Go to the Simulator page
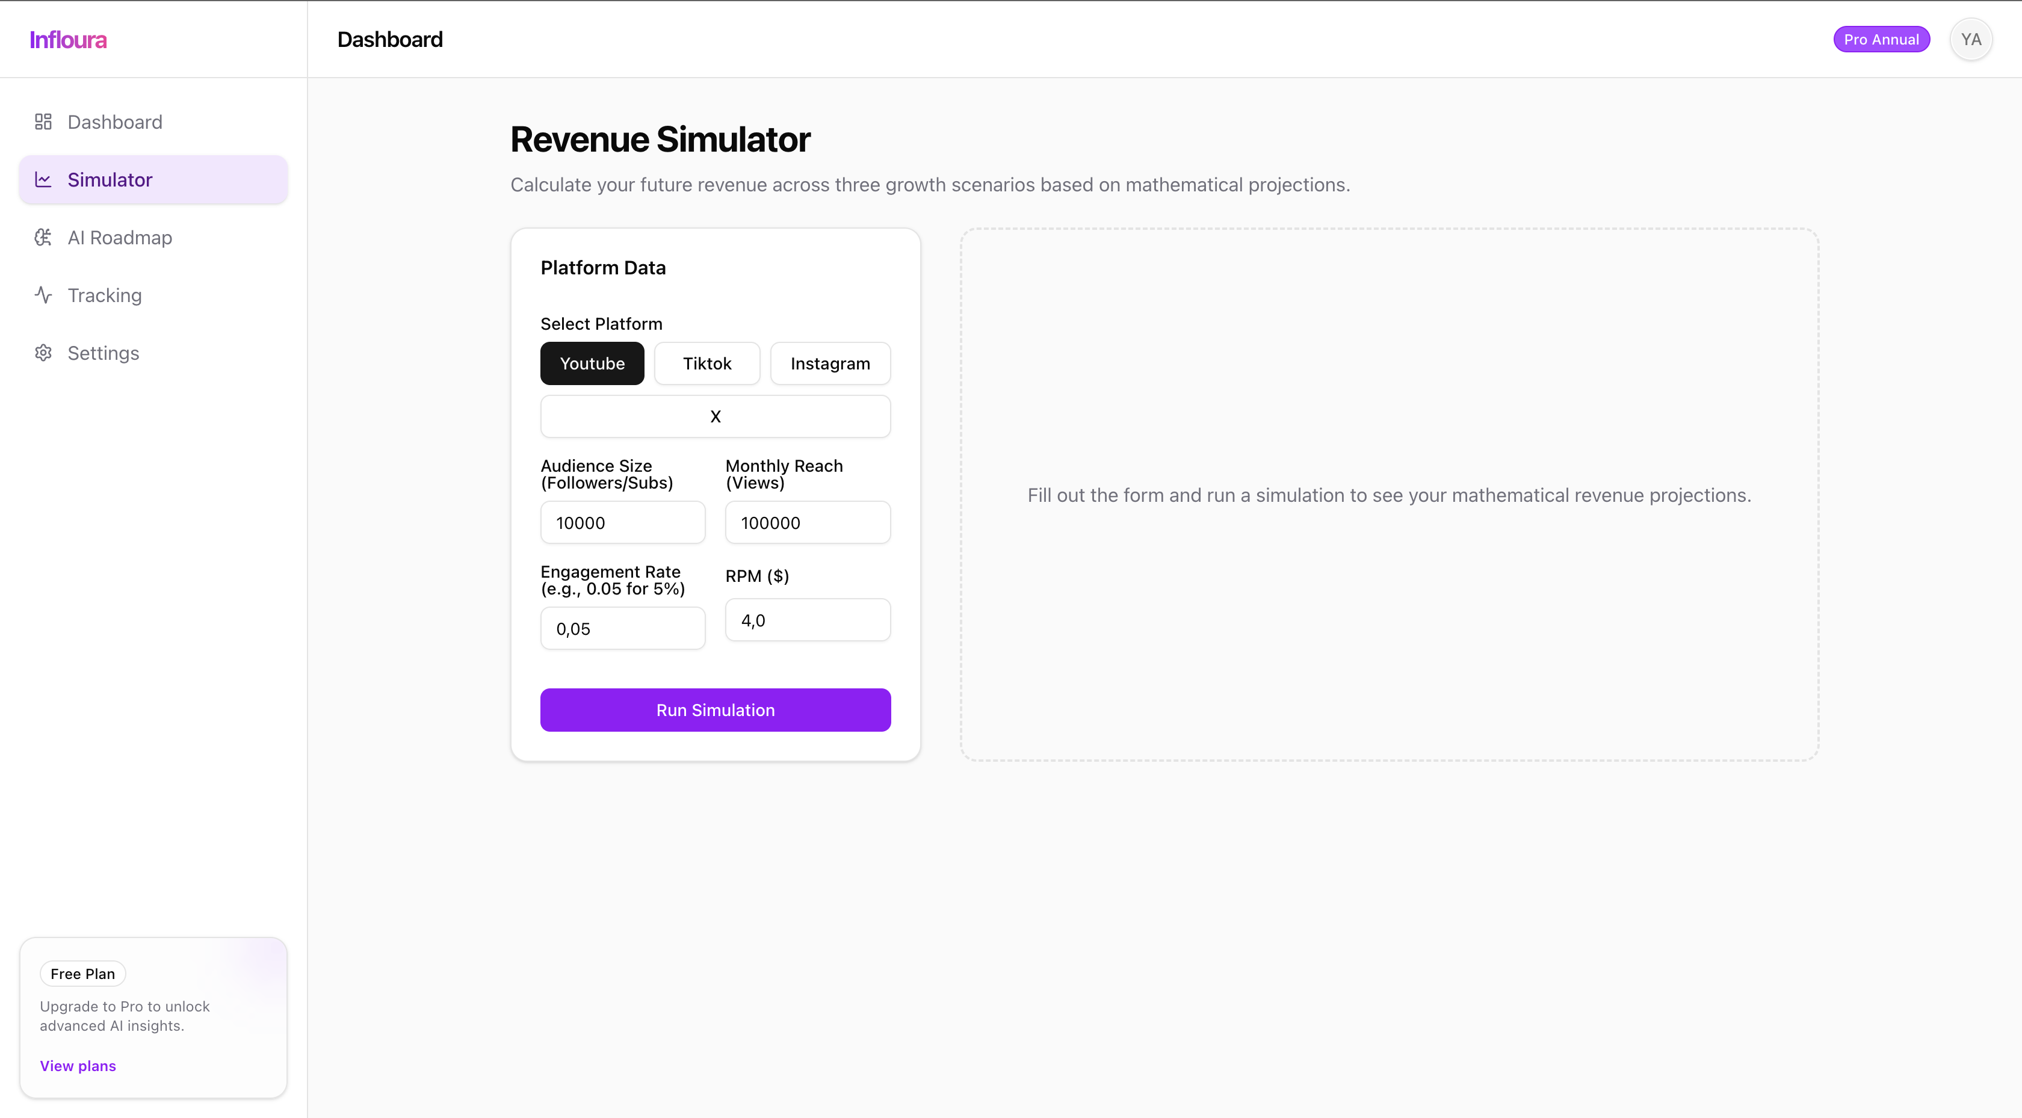 pos(154,180)
